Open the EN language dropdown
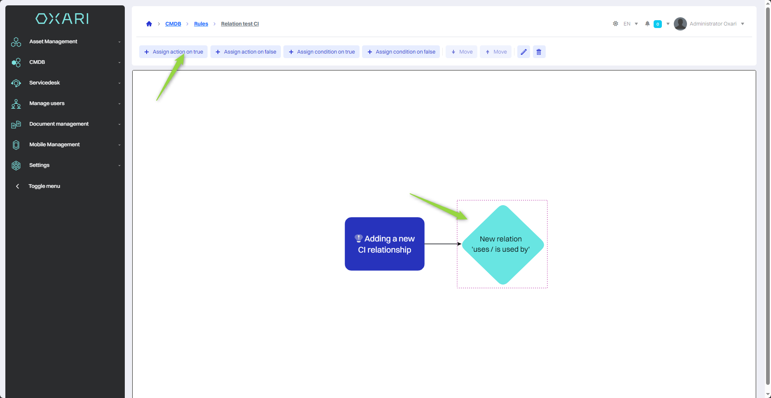Screen dimensions: 771x398 coord(631,24)
